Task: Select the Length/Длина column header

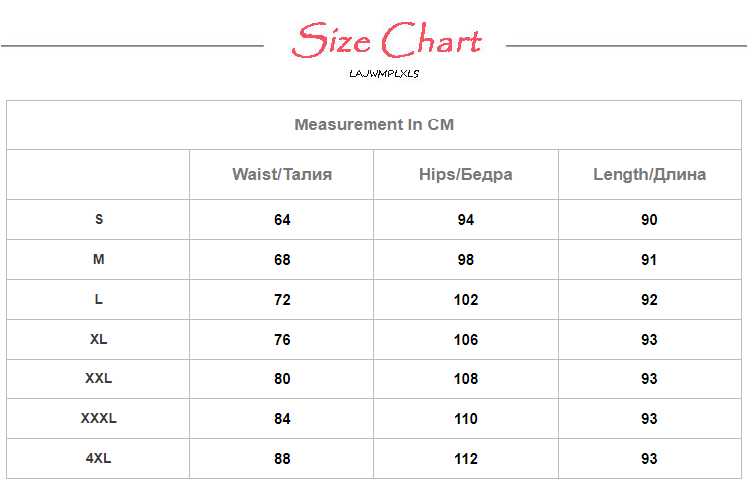Action: 649,175
